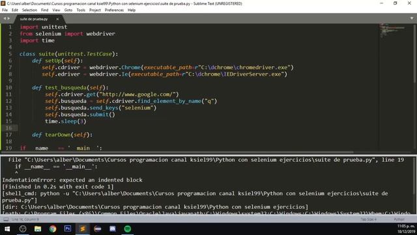417x235 pixels.
Task: Click the time.sleep(3) line
Action: tap(66, 121)
